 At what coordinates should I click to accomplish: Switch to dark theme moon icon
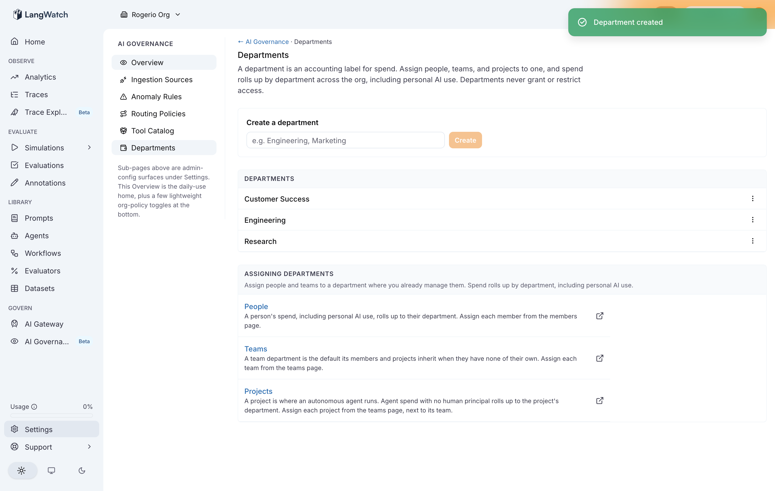82,470
